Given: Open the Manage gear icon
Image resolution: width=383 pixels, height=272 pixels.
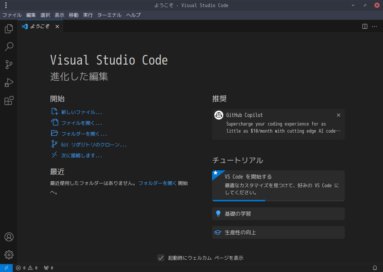Looking at the screenshot, I should pos(9,255).
